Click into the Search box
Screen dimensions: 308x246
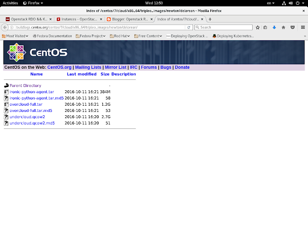223,27
